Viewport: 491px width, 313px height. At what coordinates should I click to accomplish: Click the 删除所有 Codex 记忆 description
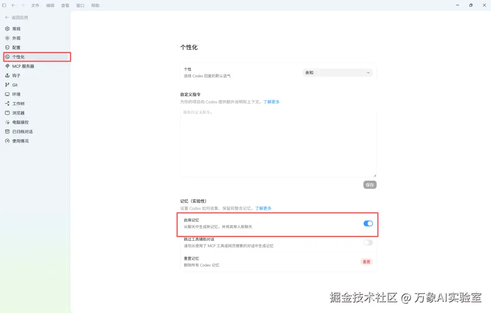click(x=201, y=265)
